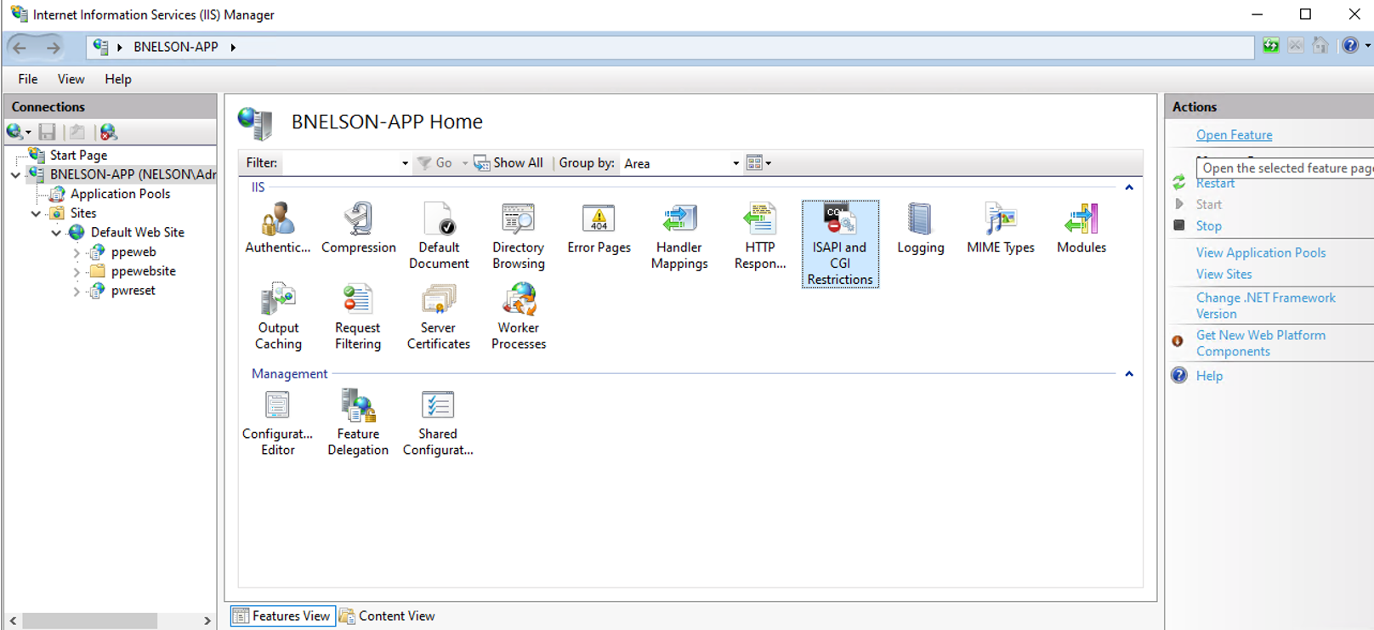This screenshot has width=1374, height=630.
Task: Select the pwreset application node
Action: 133,291
